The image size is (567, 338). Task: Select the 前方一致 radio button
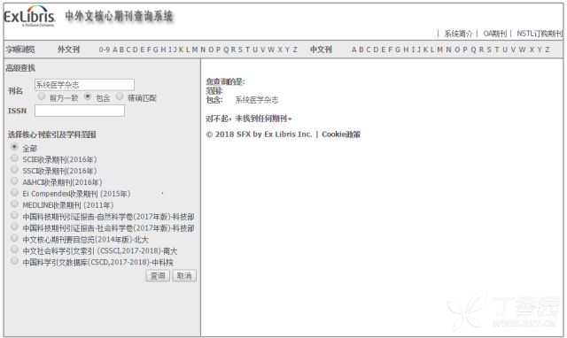pyautogui.click(x=42, y=96)
